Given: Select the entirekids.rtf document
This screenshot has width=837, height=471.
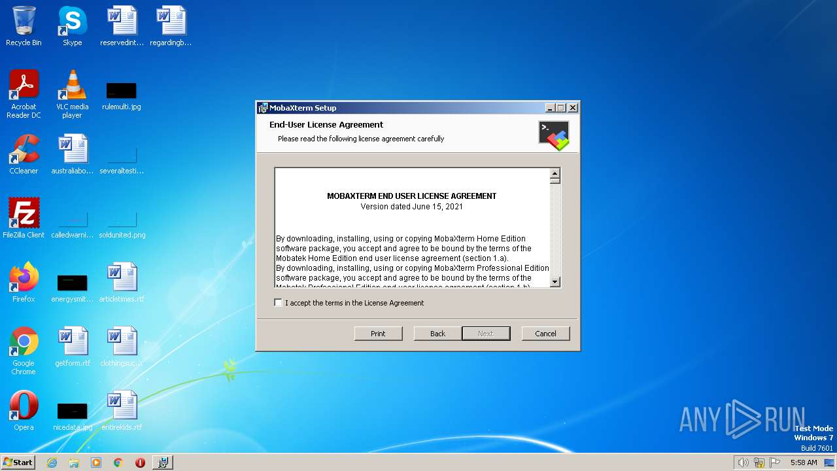Looking at the screenshot, I should (x=122, y=411).
